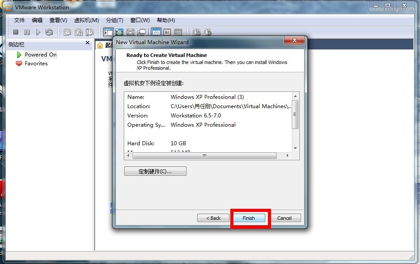This screenshot has width=420, height=264.
Task: Click the Take Snapshot toolbar icon
Action: pos(67,32)
